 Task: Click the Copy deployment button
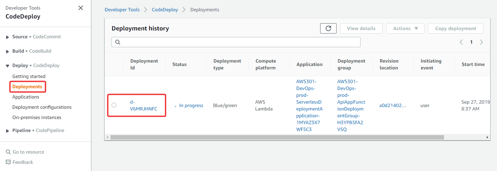pyautogui.click(x=456, y=28)
